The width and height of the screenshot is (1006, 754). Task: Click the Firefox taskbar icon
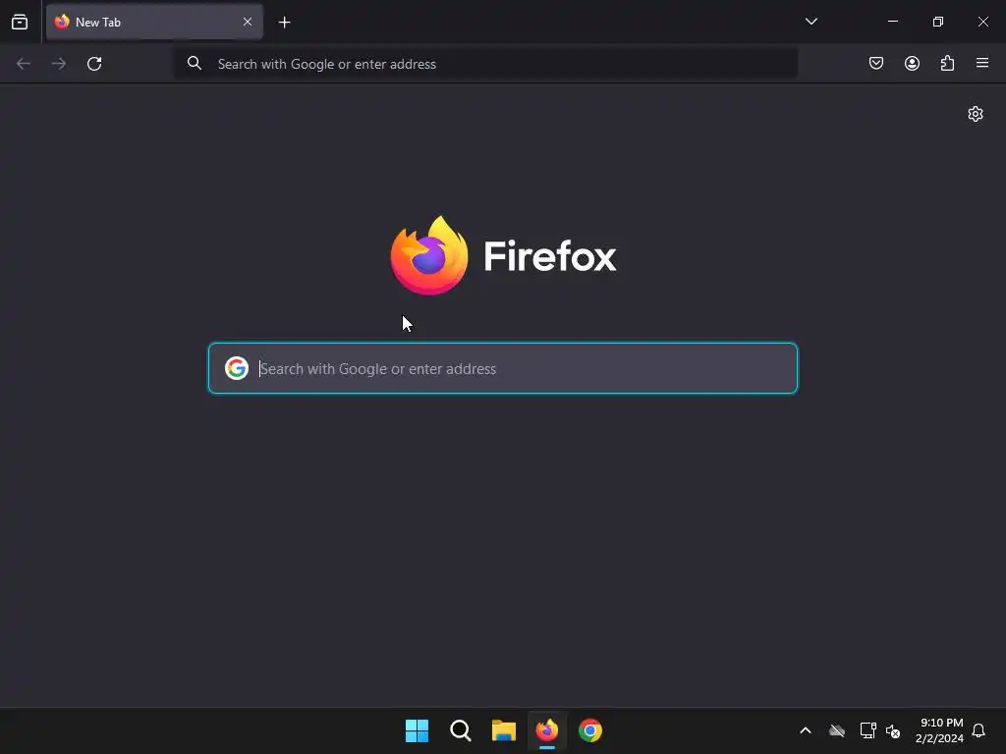tap(547, 730)
